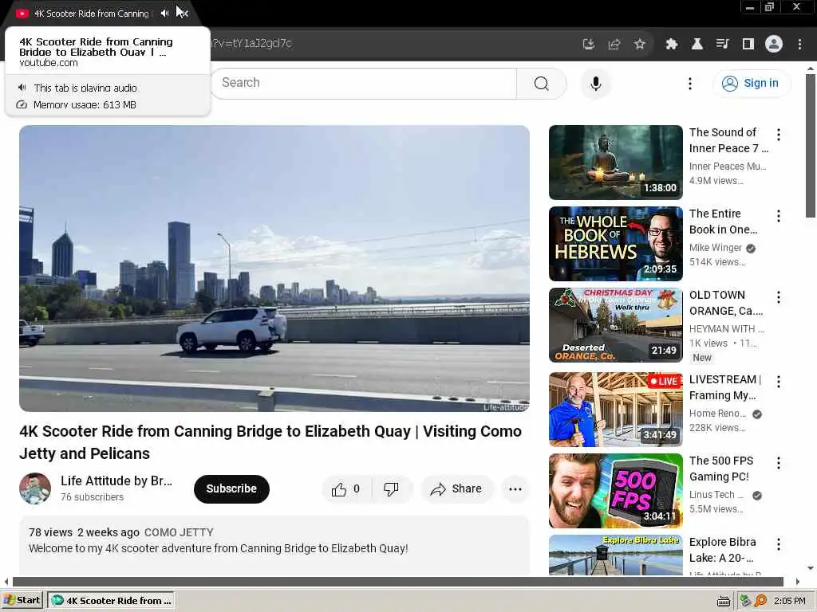
Task: Click the scroll down arrow
Action: (811, 568)
